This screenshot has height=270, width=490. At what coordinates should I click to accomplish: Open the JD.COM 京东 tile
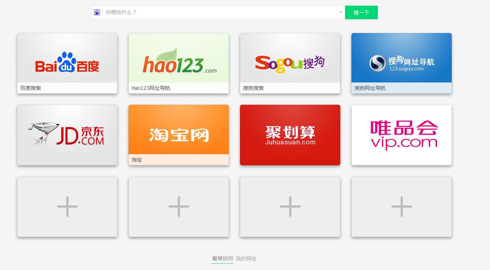[67, 135]
